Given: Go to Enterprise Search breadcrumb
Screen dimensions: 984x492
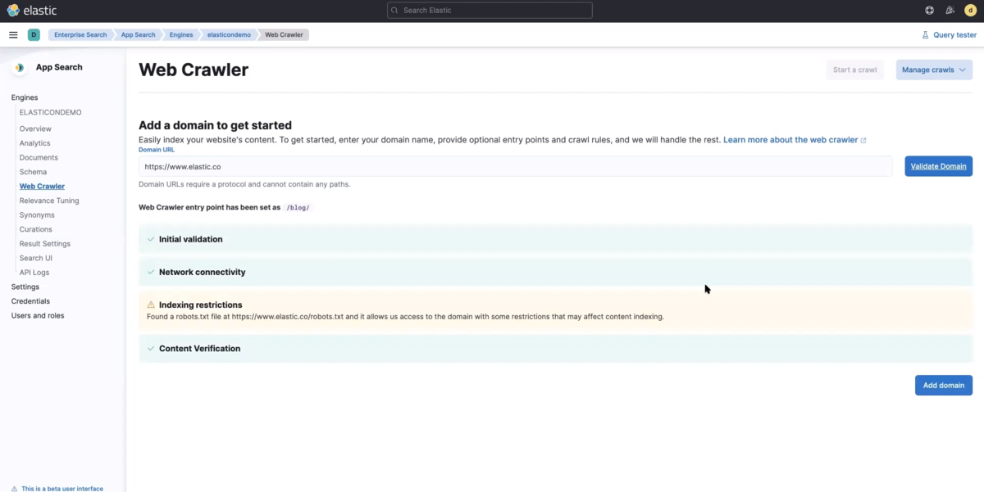Looking at the screenshot, I should click(80, 35).
